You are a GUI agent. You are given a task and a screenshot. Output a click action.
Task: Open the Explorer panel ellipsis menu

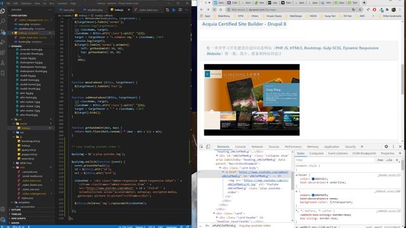point(49,10)
